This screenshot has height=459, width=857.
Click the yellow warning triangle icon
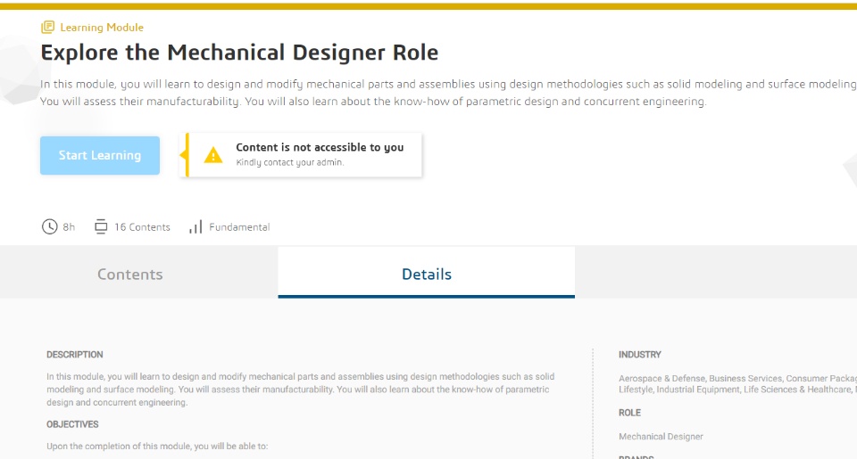(213, 155)
